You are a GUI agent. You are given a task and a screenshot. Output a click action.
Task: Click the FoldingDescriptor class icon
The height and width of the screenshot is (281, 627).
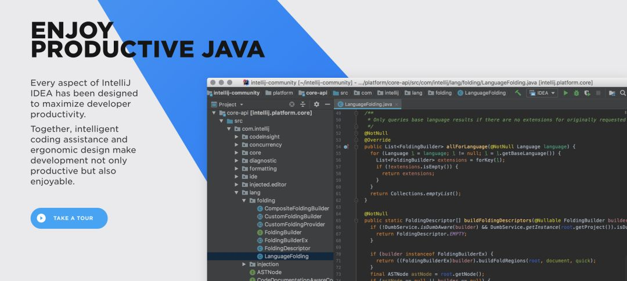pyautogui.click(x=260, y=248)
